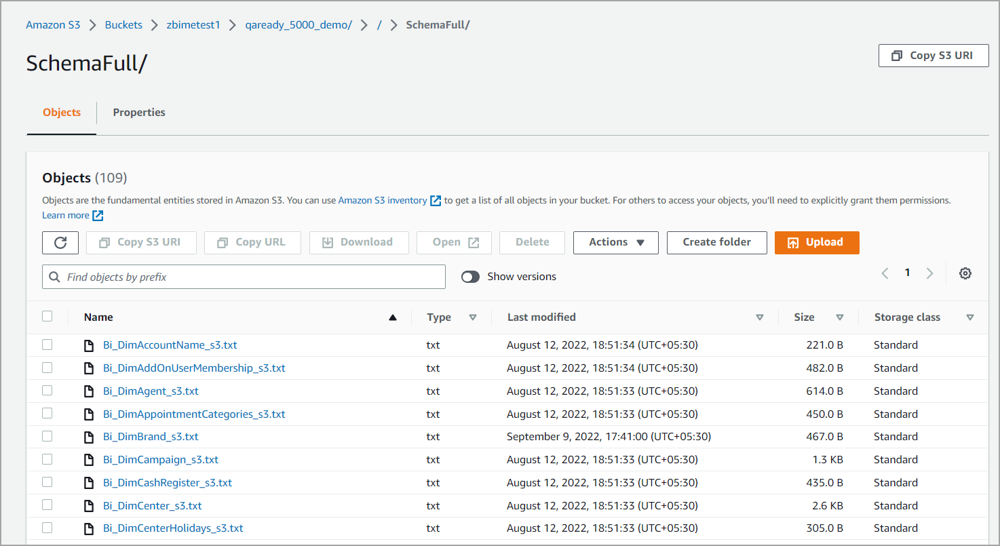The image size is (1000, 546).
Task: Click external link icon after Learn more
Action: click(x=98, y=216)
